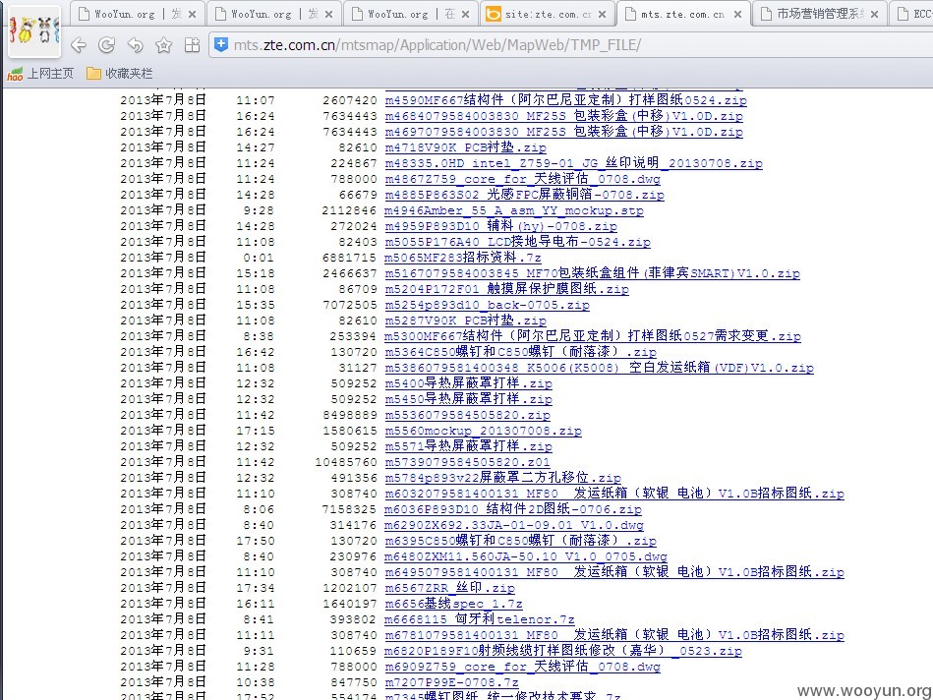The width and height of the screenshot is (933, 700).
Task: Click file size 6881715 text
Action: point(349,258)
